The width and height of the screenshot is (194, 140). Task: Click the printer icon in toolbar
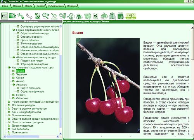pyautogui.click(x=79, y=16)
